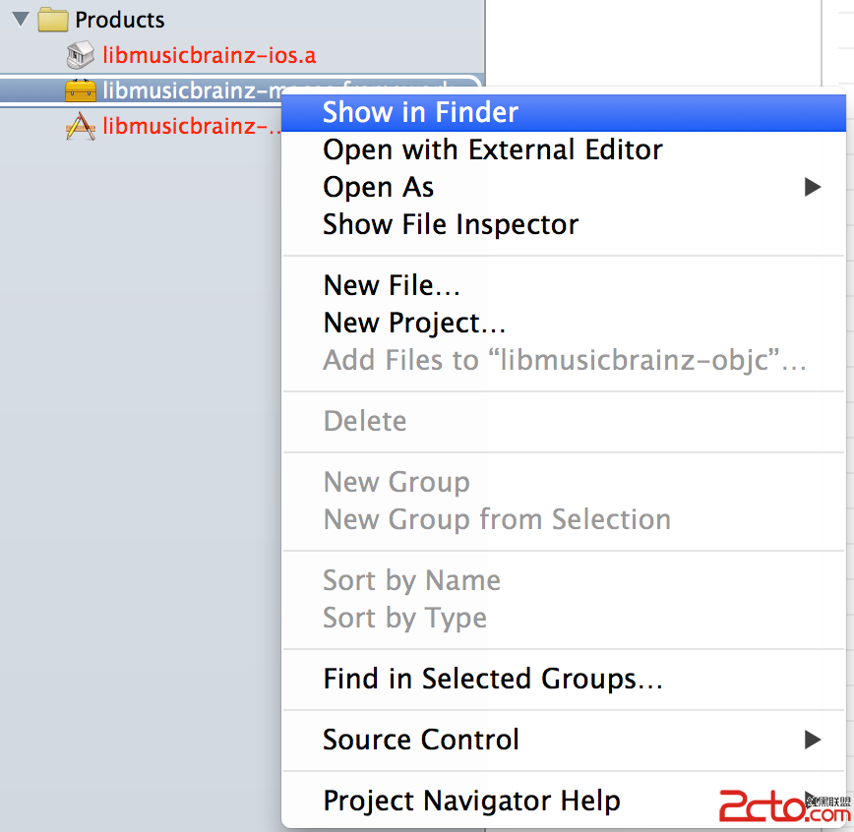Click the Products folder icon
The width and height of the screenshot is (854, 832).
tap(53, 20)
